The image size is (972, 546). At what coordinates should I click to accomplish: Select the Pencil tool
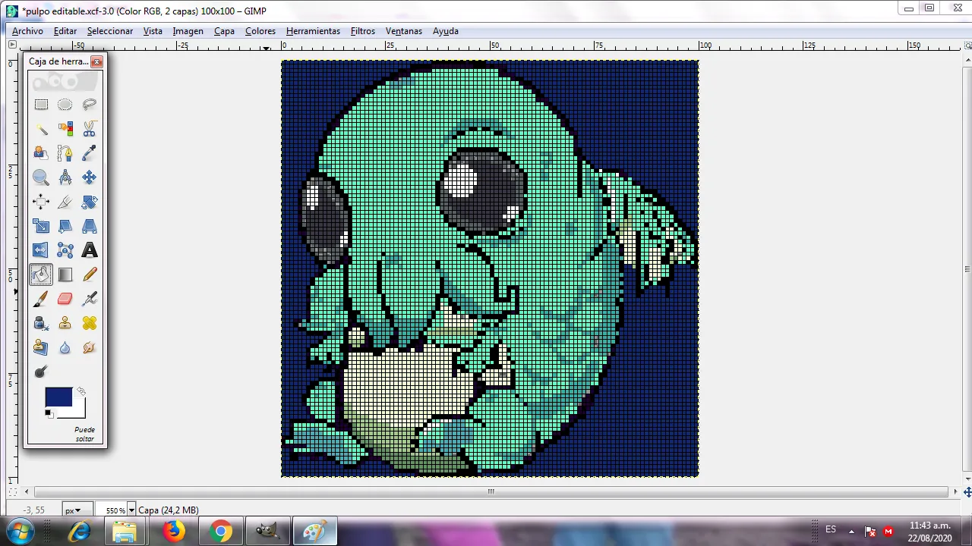(90, 275)
